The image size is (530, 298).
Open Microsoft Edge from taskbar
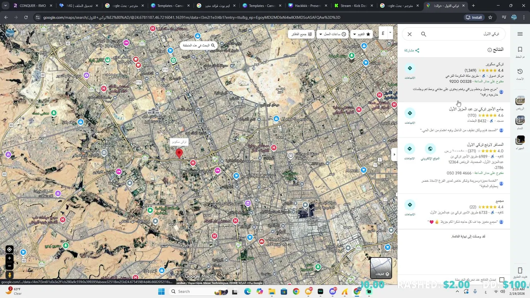247,291
